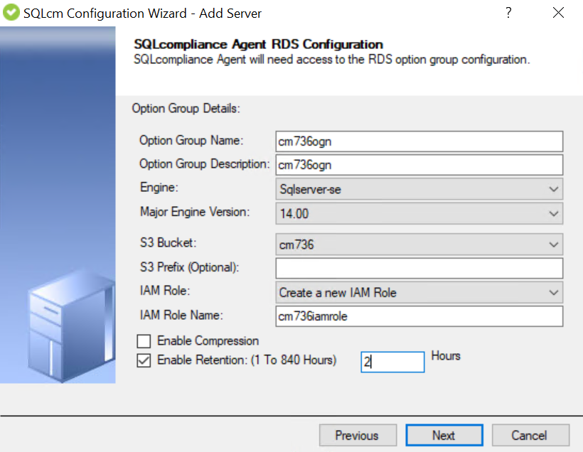Image resolution: width=583 pixels, height=452 pixels.
Task: Click the 'IAM Role Name:' label
Action: pyautogui.click(x=181, y=316)
